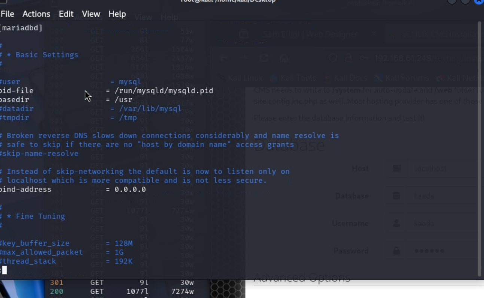Open the File menu
The height and width of the screenshot is (298, 484).
tap(7, 14)
